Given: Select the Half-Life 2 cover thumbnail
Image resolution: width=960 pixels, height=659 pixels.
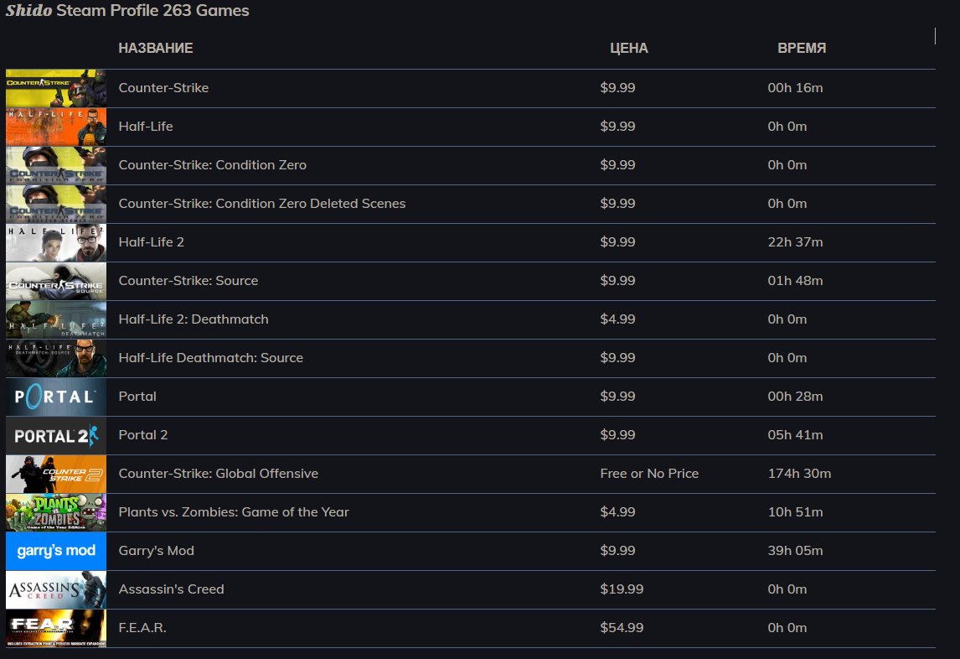Looking at the screenshot, I should (x=56, y=242).
